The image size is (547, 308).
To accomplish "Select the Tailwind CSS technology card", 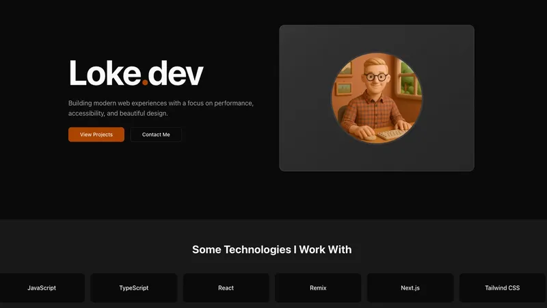I will (x=503, y=287).
